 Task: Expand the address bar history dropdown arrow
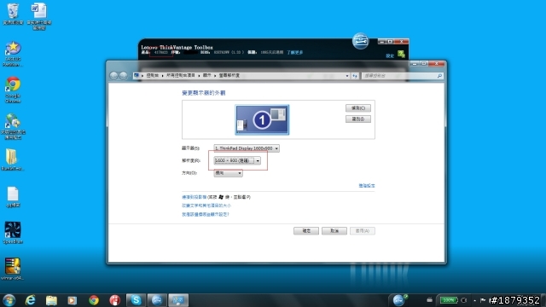coord(347,76)
